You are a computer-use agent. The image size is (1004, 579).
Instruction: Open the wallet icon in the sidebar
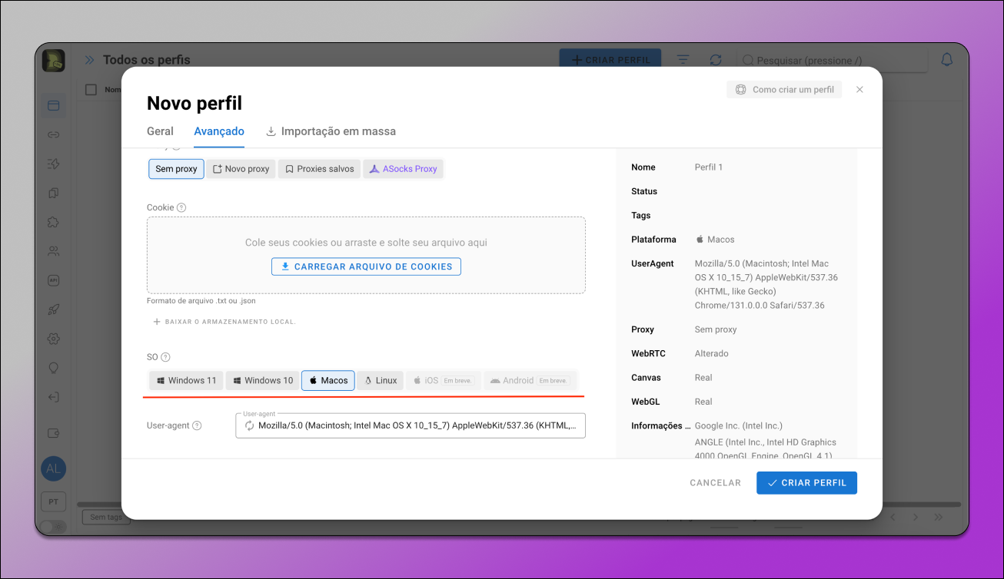54,433
